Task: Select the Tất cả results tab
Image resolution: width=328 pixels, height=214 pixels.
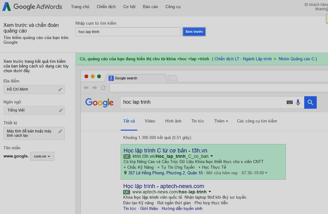Action: point(129,121)
